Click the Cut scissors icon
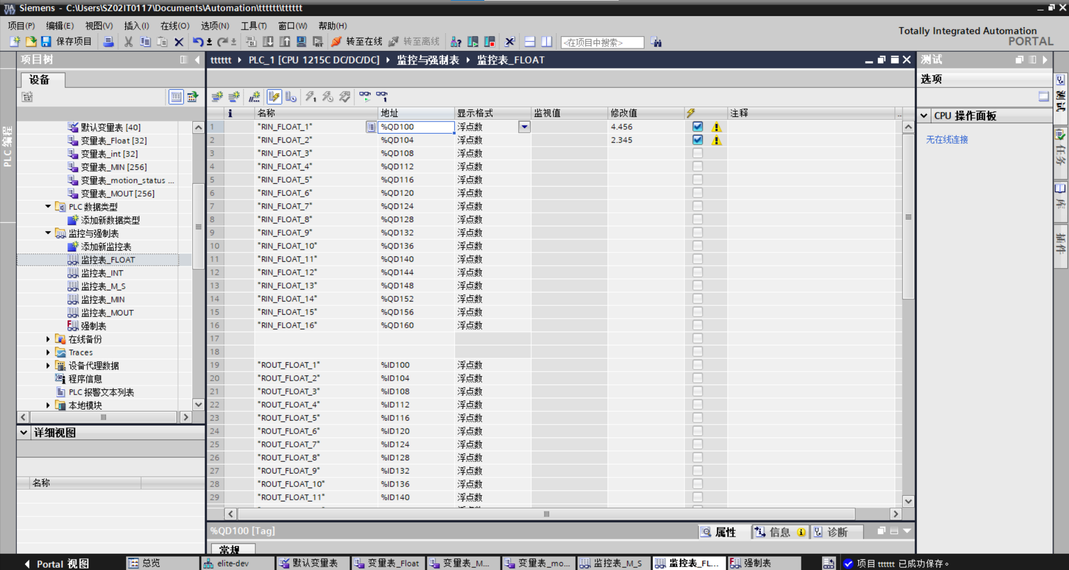This screenshot has height=570, width=1069. pos(128,42)
